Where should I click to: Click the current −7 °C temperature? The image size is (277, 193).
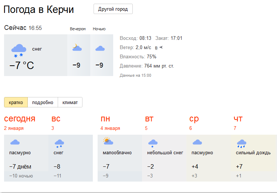tap(21, 65)
